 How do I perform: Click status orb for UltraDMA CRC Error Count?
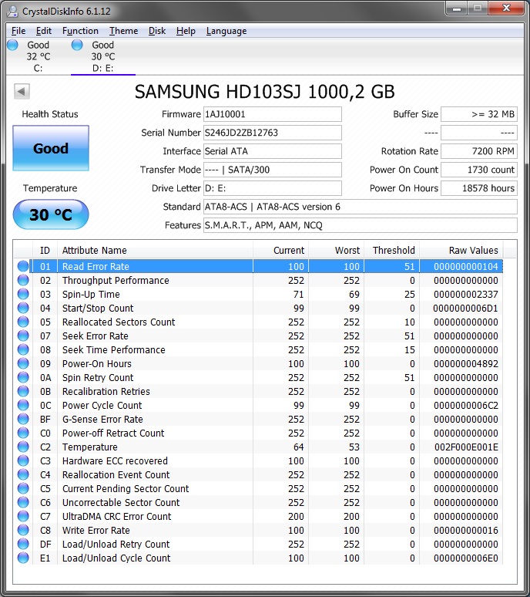[23, 516]
